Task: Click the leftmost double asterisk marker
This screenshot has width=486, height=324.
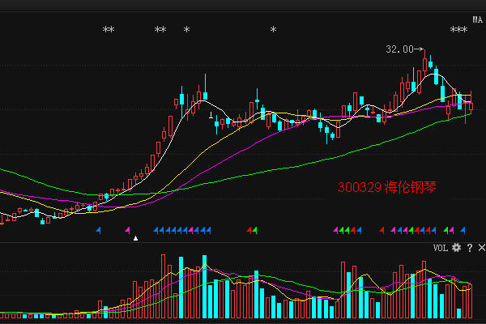Action: pos(109,31)
